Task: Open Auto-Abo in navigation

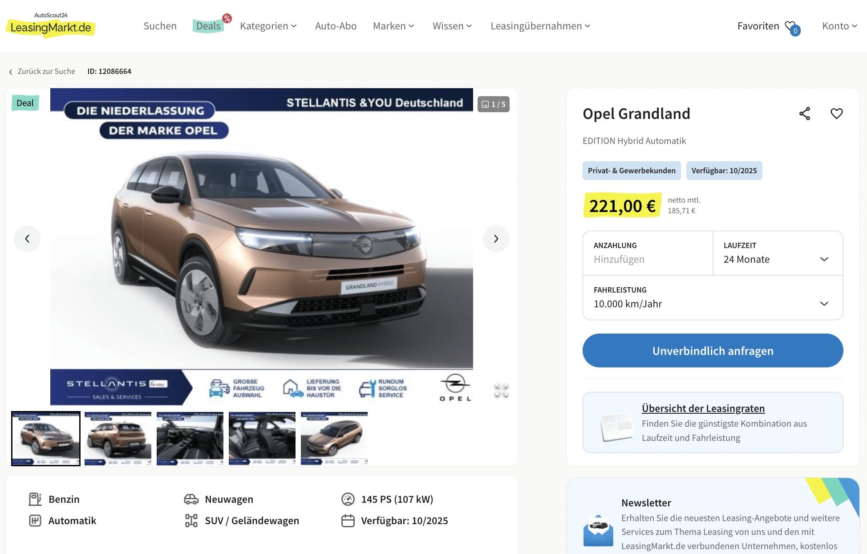Action: (x=336, y=26)
